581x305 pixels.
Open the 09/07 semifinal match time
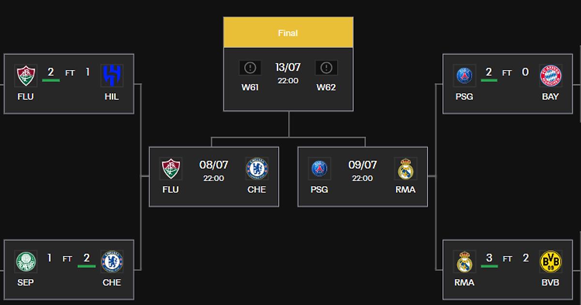[362, 178]
